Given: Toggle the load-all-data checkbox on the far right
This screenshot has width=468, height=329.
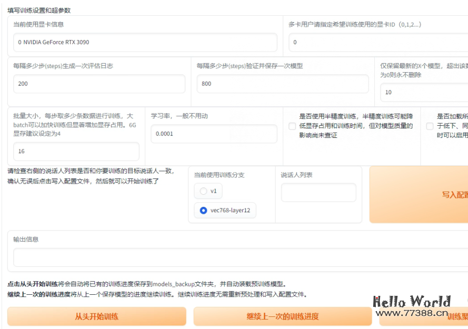Looking at the screenshot, I should (430, 126).
